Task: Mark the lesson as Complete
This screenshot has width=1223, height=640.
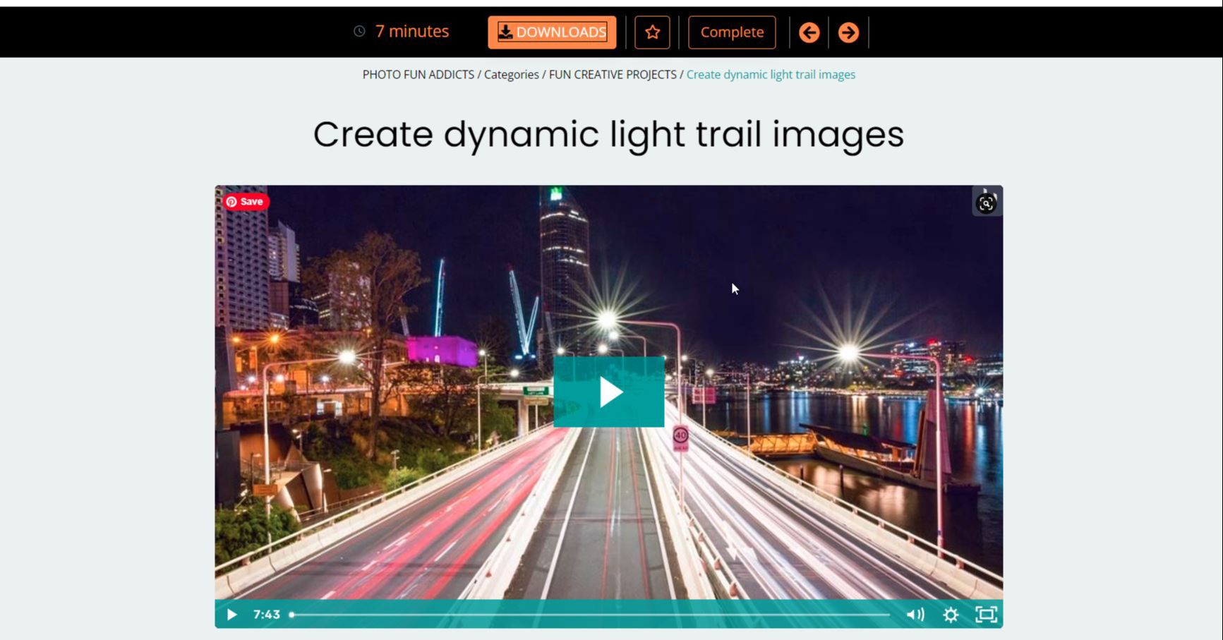Action: [x=732, y=32]
